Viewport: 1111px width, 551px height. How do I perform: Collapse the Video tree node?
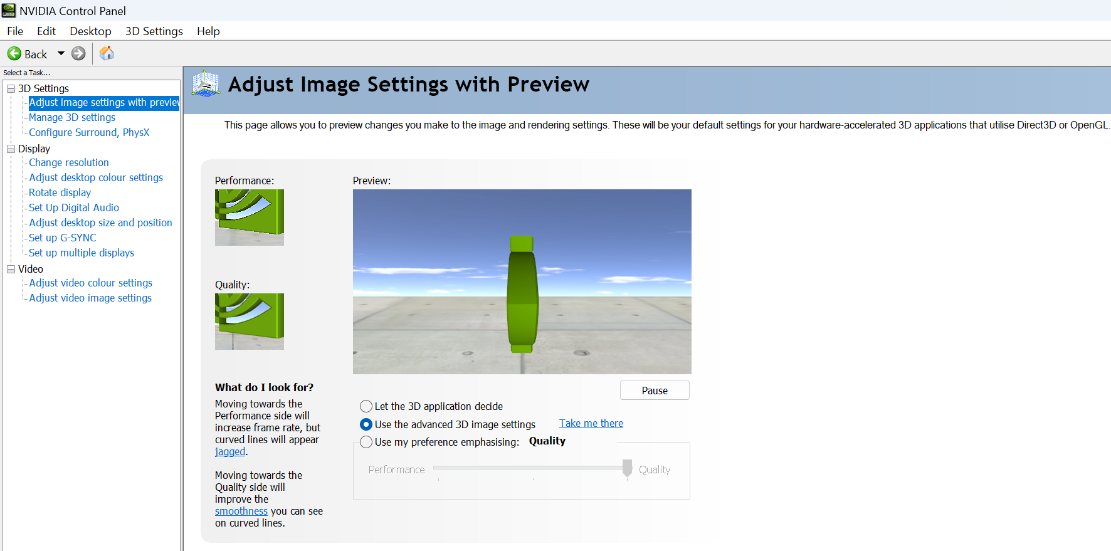[x=11, y=269]
